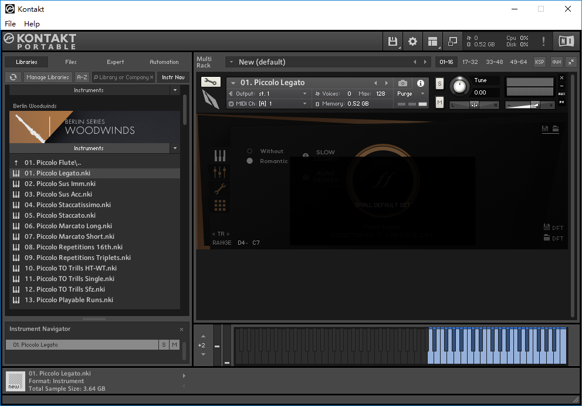Viewport: 582px width, 406px height.
Task: Open Purge dropdown menu
Action: coord(422,93)
